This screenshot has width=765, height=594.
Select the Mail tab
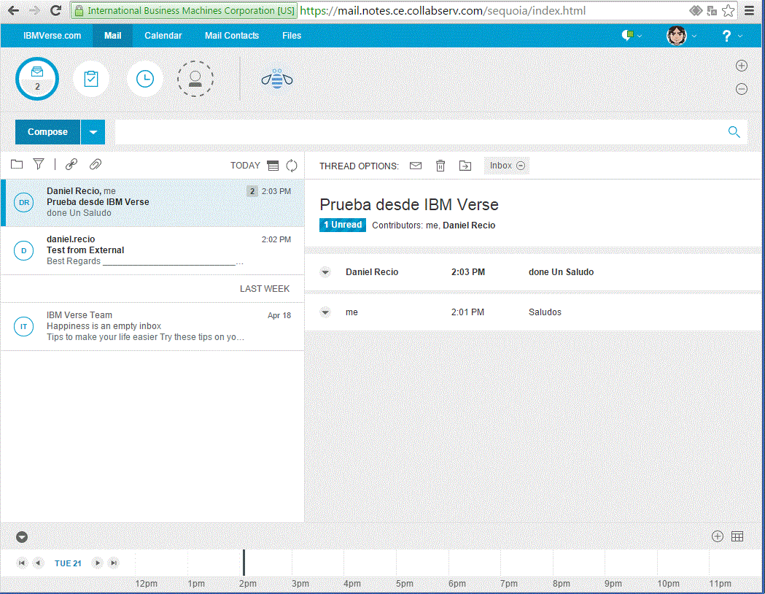113,36
